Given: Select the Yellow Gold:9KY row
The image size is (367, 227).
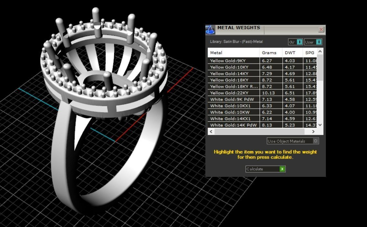Looking at the screenshot, I should point(262,61).
